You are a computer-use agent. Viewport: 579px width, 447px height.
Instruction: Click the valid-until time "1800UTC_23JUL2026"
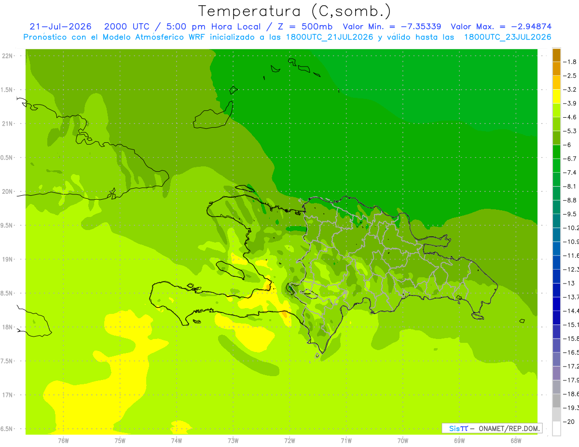pos(508,37)
